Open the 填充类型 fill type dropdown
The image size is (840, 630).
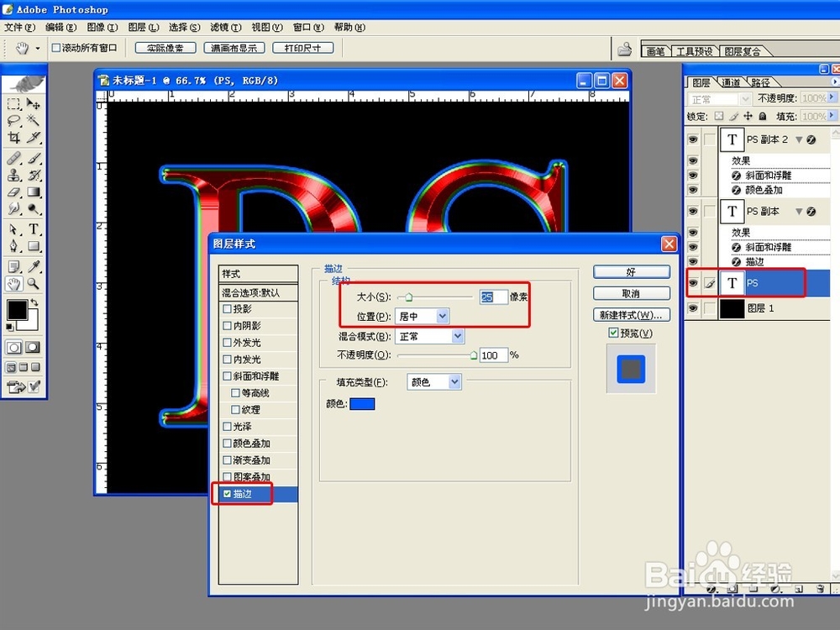pyautogui.click(x=454, y=381)
